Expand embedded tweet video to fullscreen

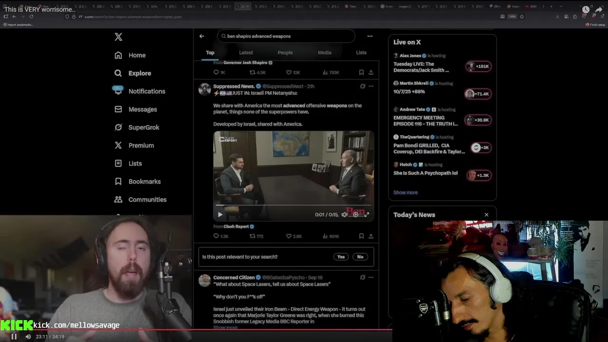(x=367, y=215)
